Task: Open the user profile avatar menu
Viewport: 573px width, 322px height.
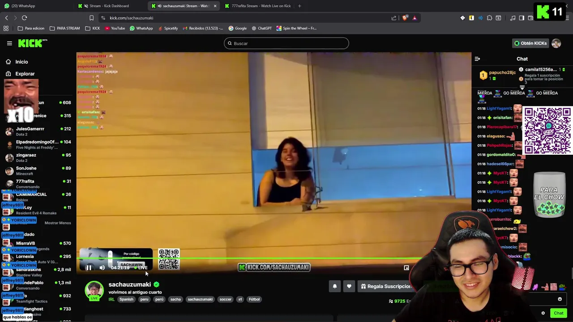Action: coord(556,43)
